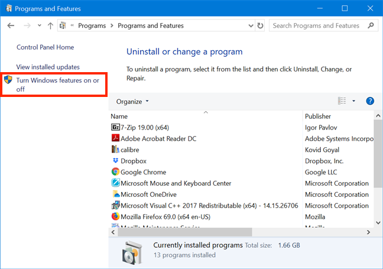Select the 7-Zip 19.00 (x64) icon
Screen dimensions: 383x269
115,127
